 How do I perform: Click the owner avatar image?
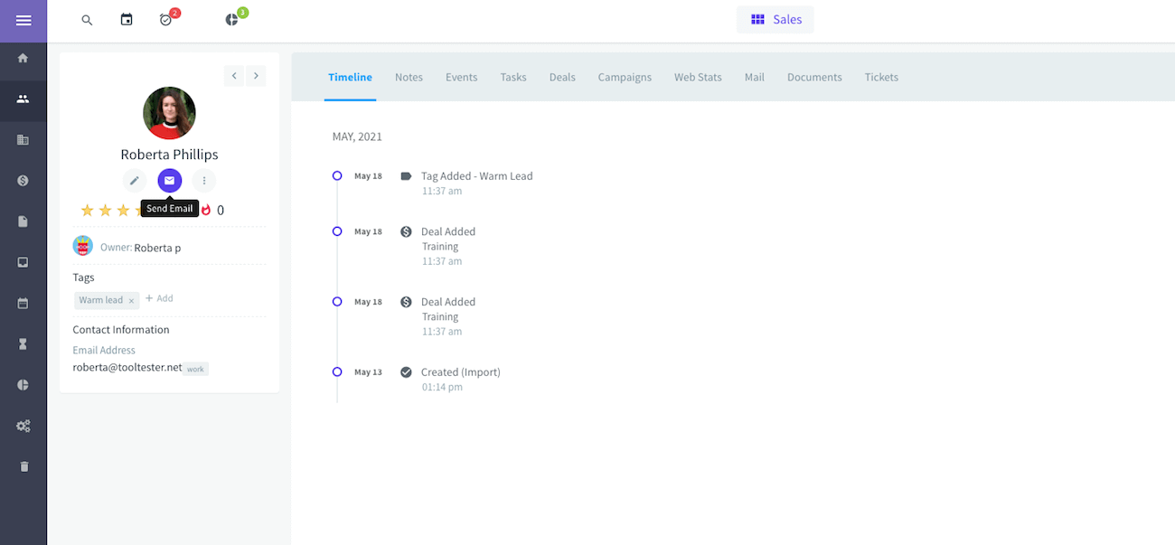pyautogui.click(x=83, y=246)
